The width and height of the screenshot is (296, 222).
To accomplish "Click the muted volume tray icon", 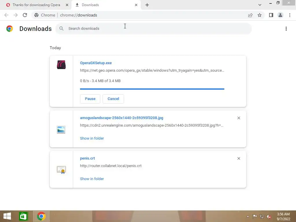I will (269, 216).
